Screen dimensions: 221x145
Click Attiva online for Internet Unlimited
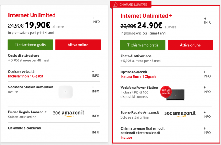pyautogui.click(x=78, y=45)
